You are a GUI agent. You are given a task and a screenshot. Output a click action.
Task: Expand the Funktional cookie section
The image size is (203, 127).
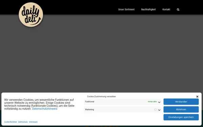click(159, 102)
